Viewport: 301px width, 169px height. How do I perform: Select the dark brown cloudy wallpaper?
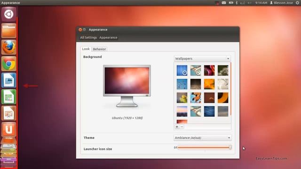(x=196, y=84)
